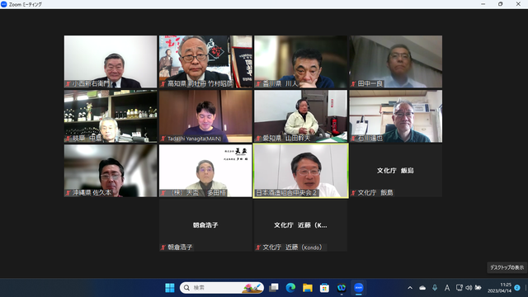
Task: Open the Windows Start menu
Action: (170, 288)
